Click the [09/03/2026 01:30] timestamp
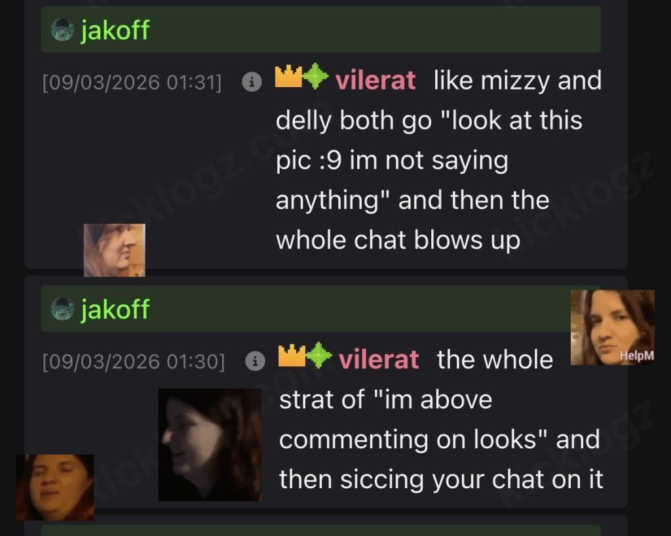The width and height of the screenshot is (671, 536). pyautogui.click(x=133, y=362)
